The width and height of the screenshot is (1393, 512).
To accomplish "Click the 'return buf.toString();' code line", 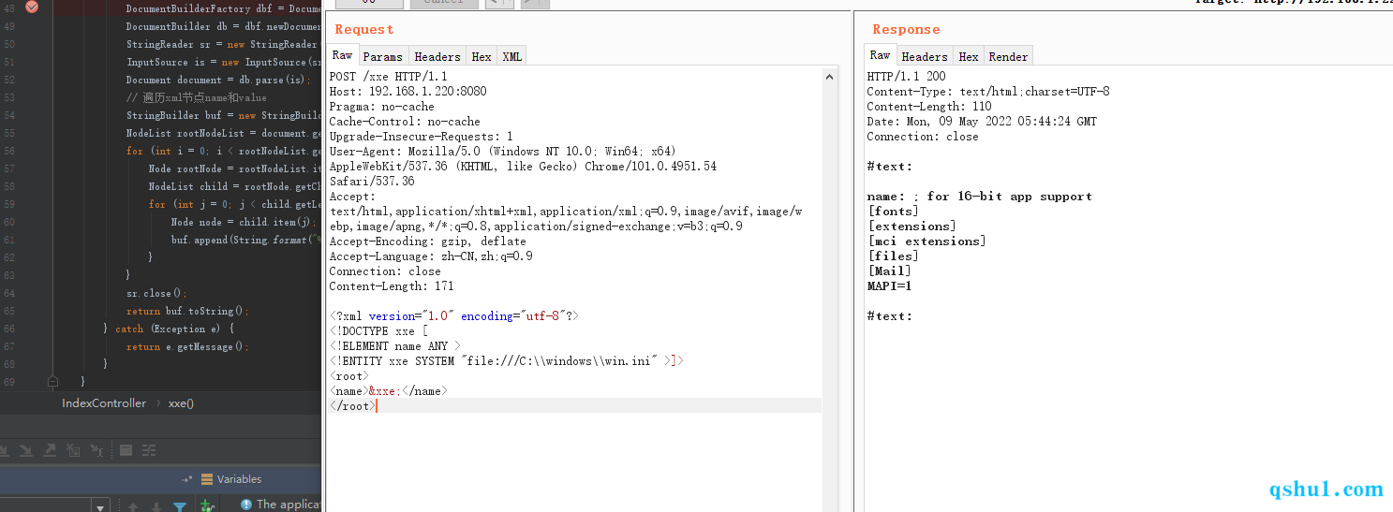I will pyautogui.click(x=186, y=311).
